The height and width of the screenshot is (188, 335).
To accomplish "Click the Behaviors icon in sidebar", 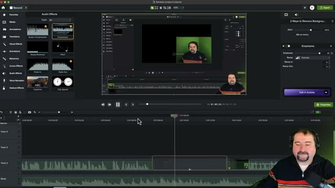I will [x=4, y=58].
